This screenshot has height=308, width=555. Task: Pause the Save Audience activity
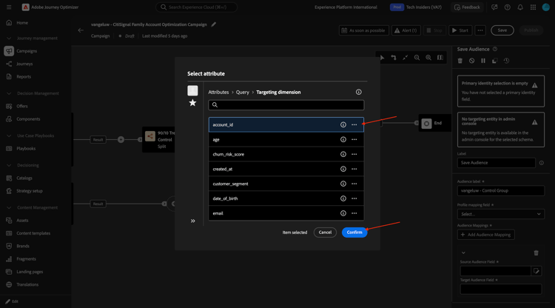[483, 61]
